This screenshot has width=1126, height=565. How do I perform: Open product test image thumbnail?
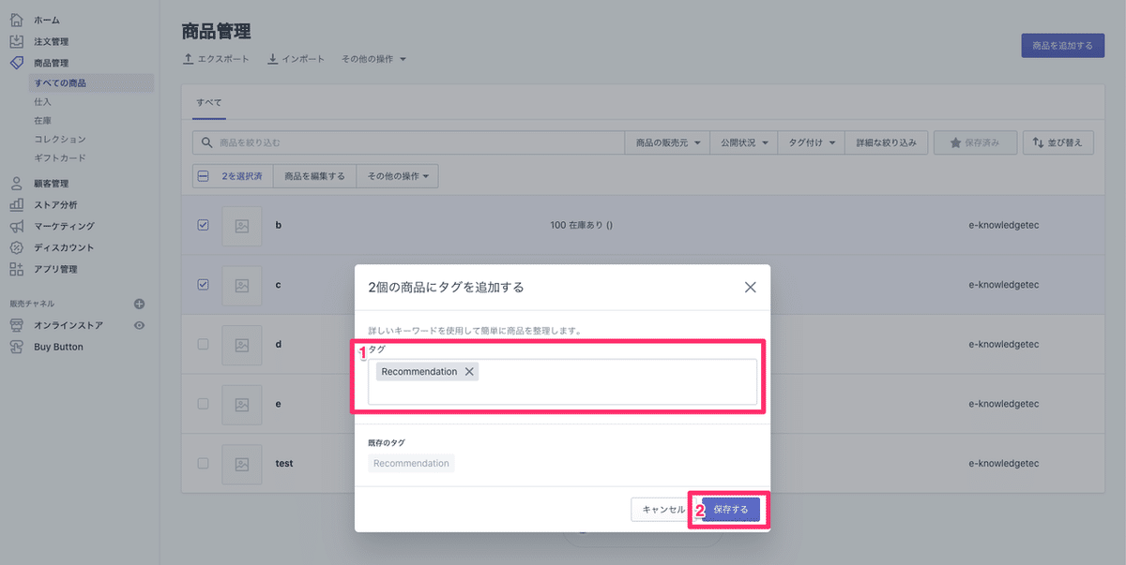(x=242, y=464)
